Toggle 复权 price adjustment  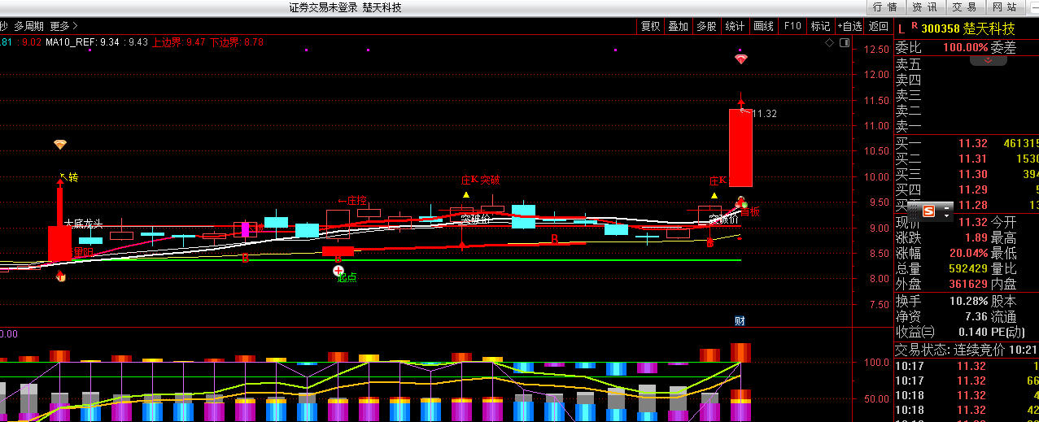[x=651, y=26]
